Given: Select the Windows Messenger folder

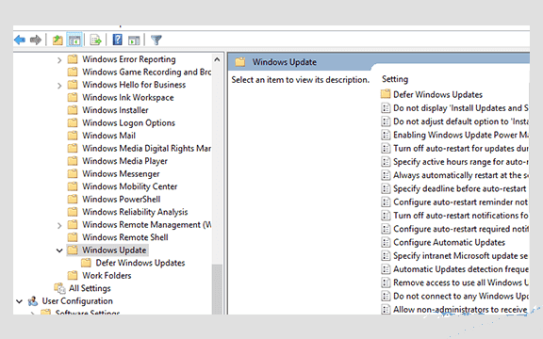Looking at the screenshot, I should 113,173.
